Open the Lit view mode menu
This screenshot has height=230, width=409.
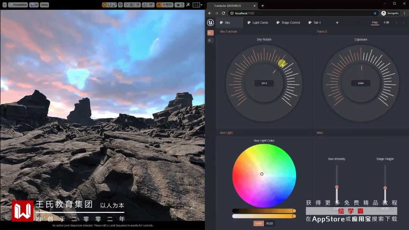pyautogui.click(x=34, y=5)
